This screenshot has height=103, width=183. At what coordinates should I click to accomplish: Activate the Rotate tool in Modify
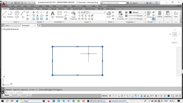[37, 12]
